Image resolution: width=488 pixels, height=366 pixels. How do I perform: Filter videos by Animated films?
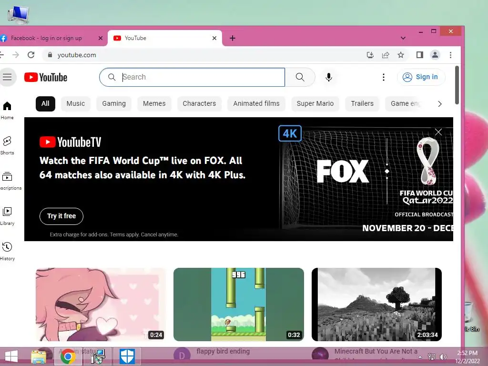click(x=256, y=103)
